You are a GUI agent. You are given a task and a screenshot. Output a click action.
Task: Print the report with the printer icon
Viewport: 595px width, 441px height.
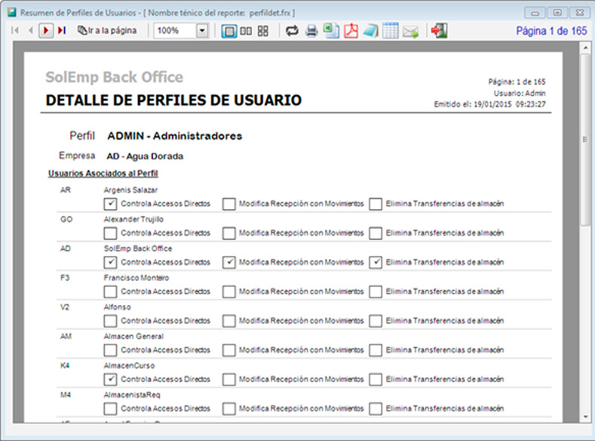(311, 31)
